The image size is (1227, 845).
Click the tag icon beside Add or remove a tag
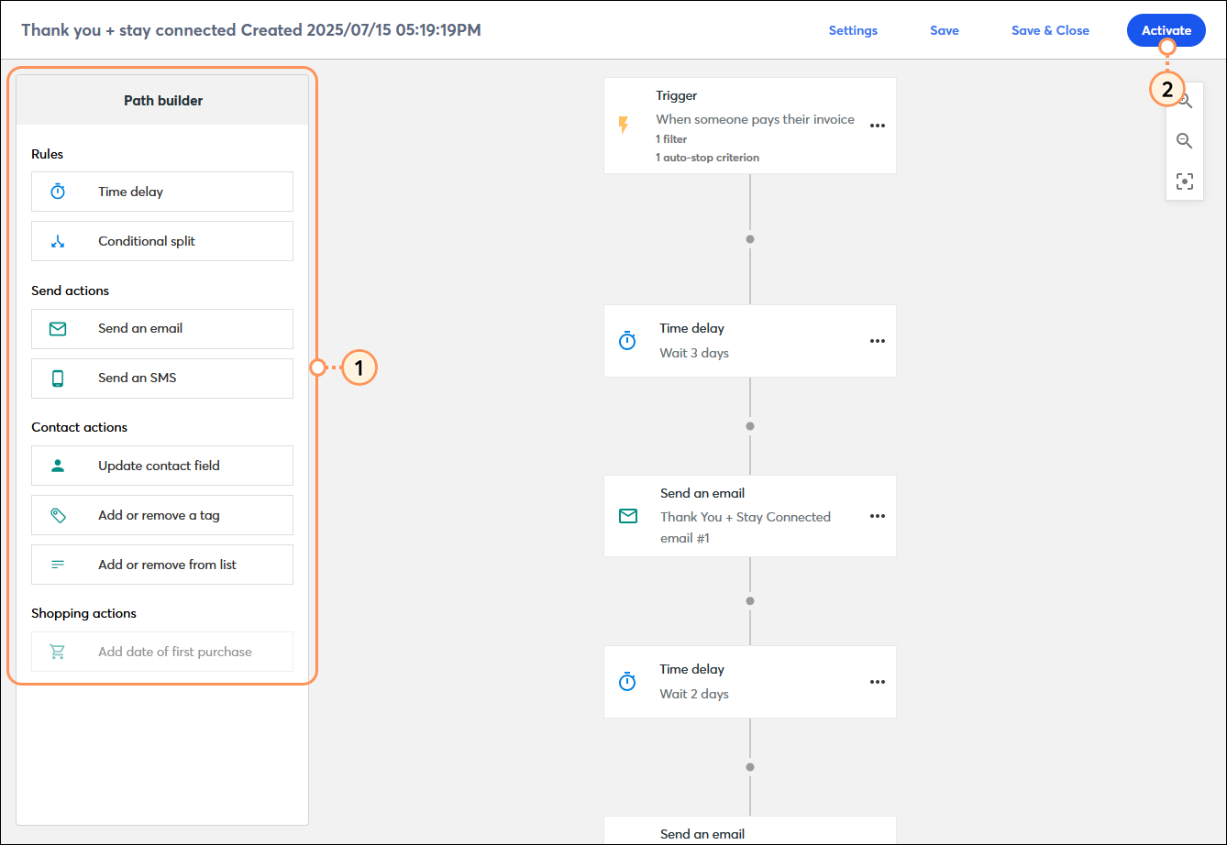pos(58,515)
